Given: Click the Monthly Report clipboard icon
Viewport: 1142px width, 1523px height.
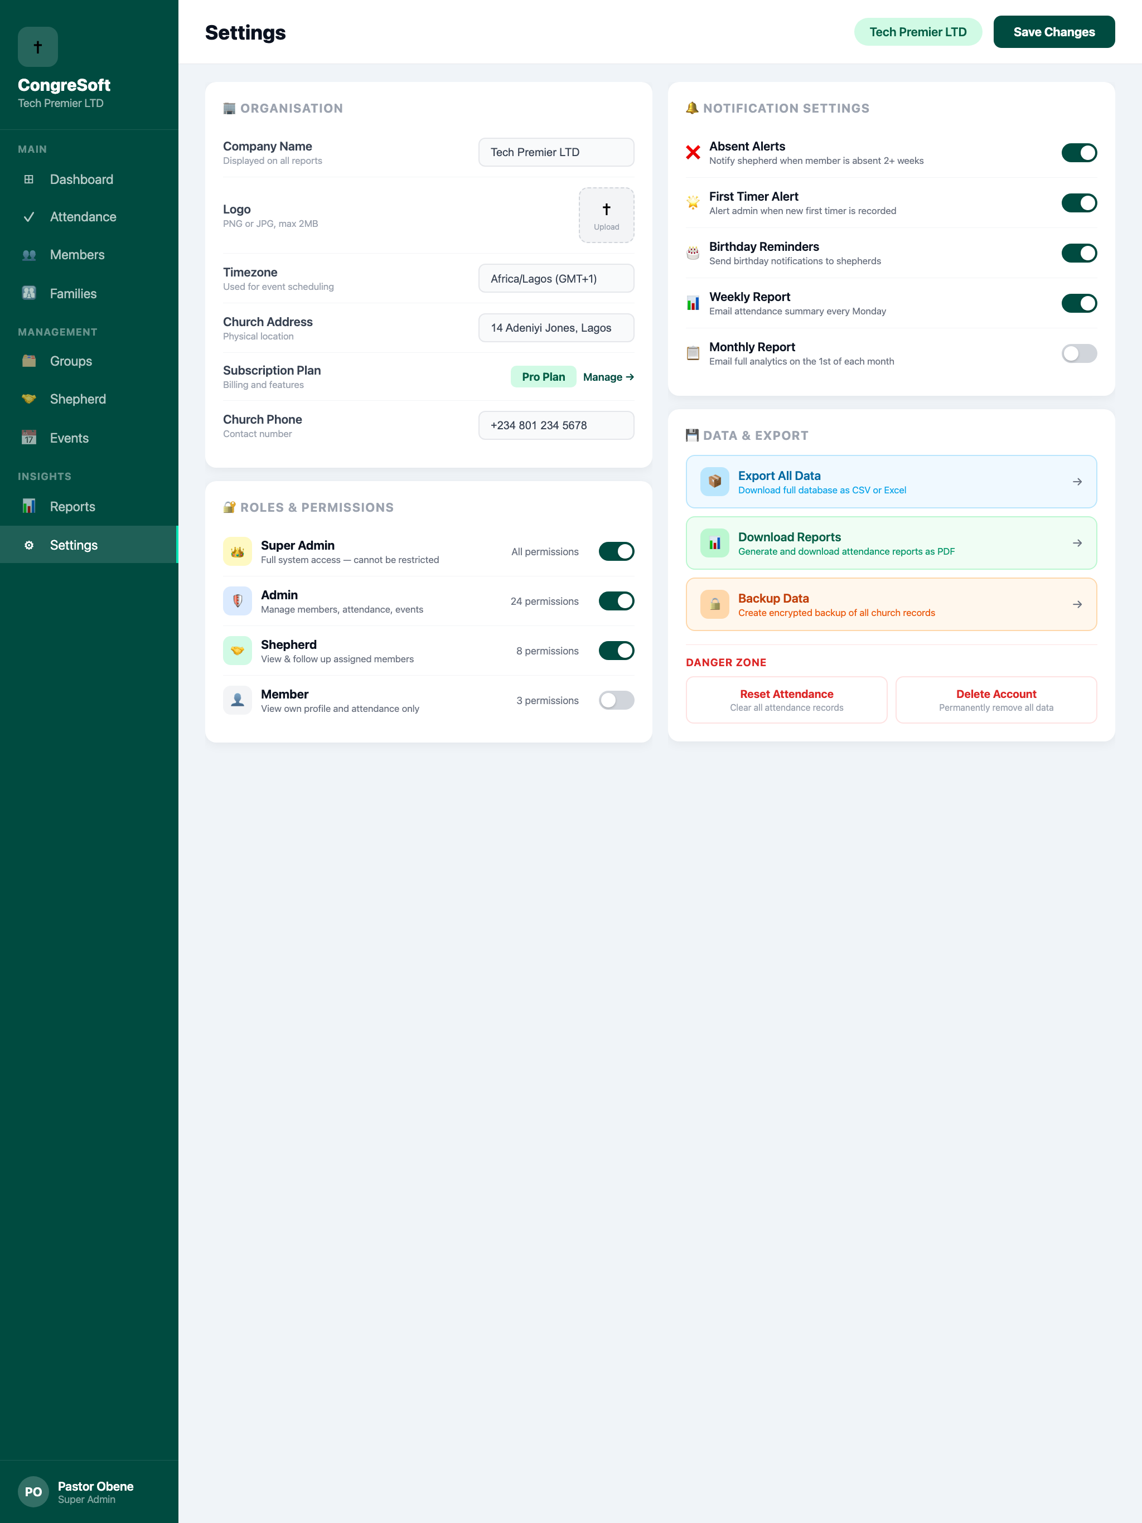Looking at the screenshot, I should click(x=693, y=354).
